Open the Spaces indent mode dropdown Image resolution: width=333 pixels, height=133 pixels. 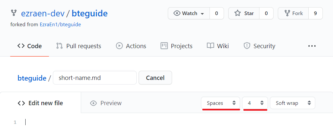[x=220, y=103]
